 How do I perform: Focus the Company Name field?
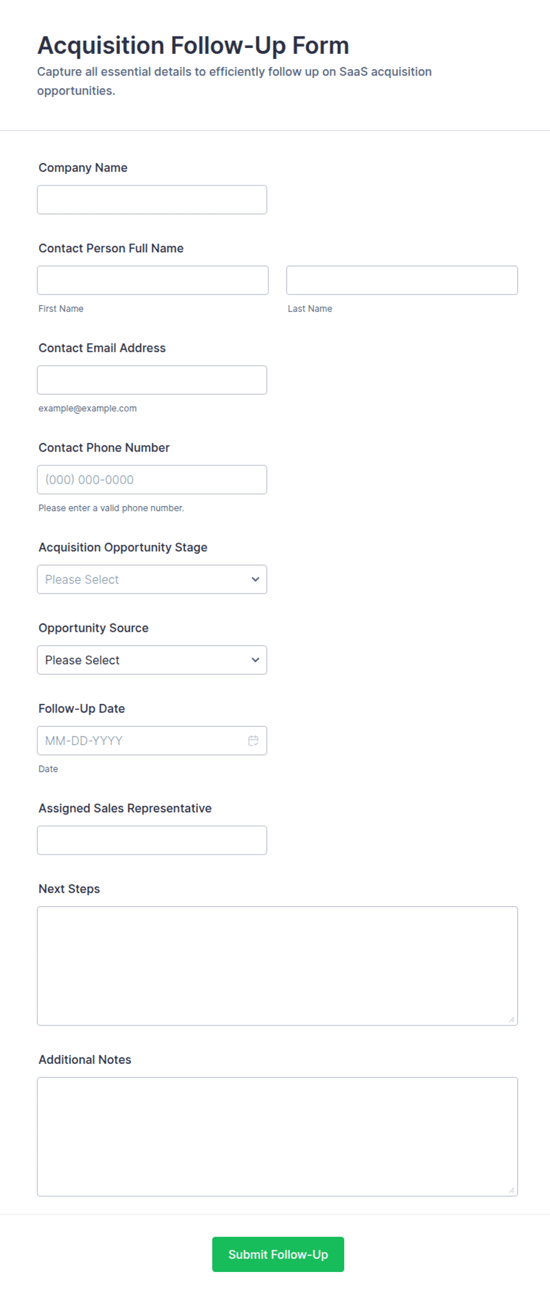pos(152,200)
